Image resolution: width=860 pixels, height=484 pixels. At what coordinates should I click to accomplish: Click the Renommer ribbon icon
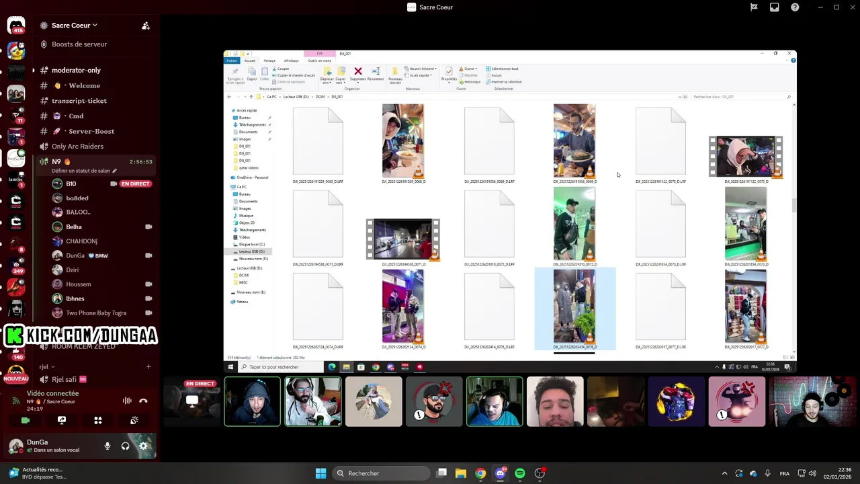pyautogui.click(x=376, y=74)
